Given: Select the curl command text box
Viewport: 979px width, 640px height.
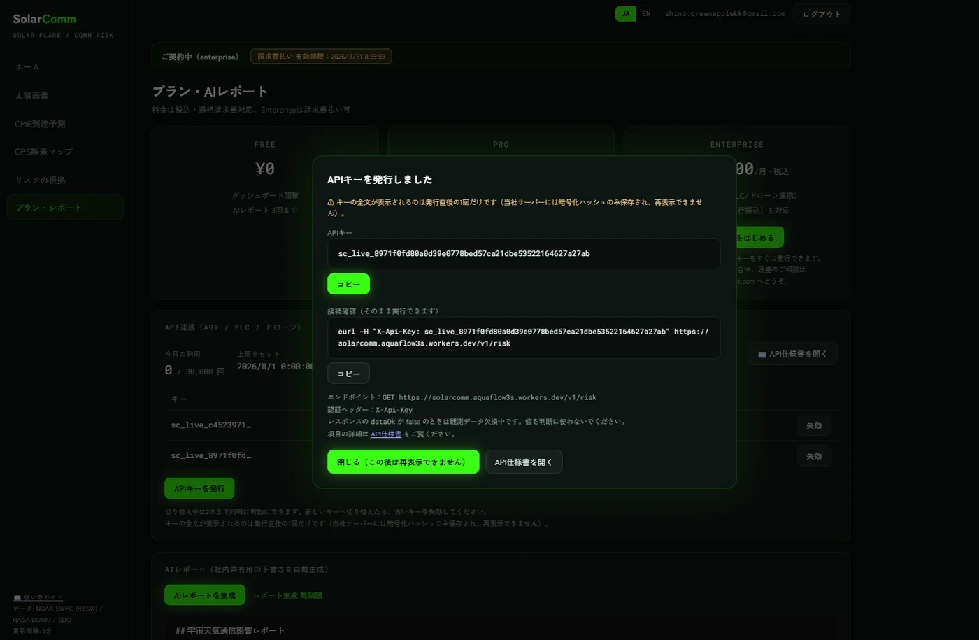Looking at the screenshot, I should click(524, 338).
